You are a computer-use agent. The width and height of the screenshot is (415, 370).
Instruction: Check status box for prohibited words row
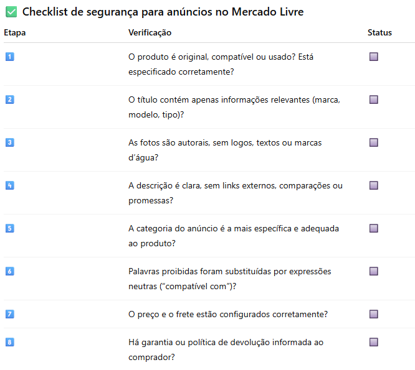click(374, 271)
